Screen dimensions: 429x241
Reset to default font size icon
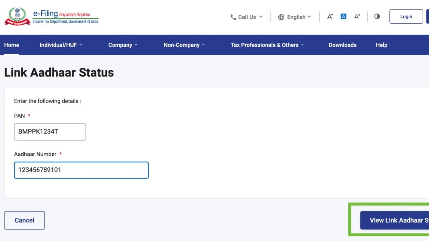coord(344,16)
